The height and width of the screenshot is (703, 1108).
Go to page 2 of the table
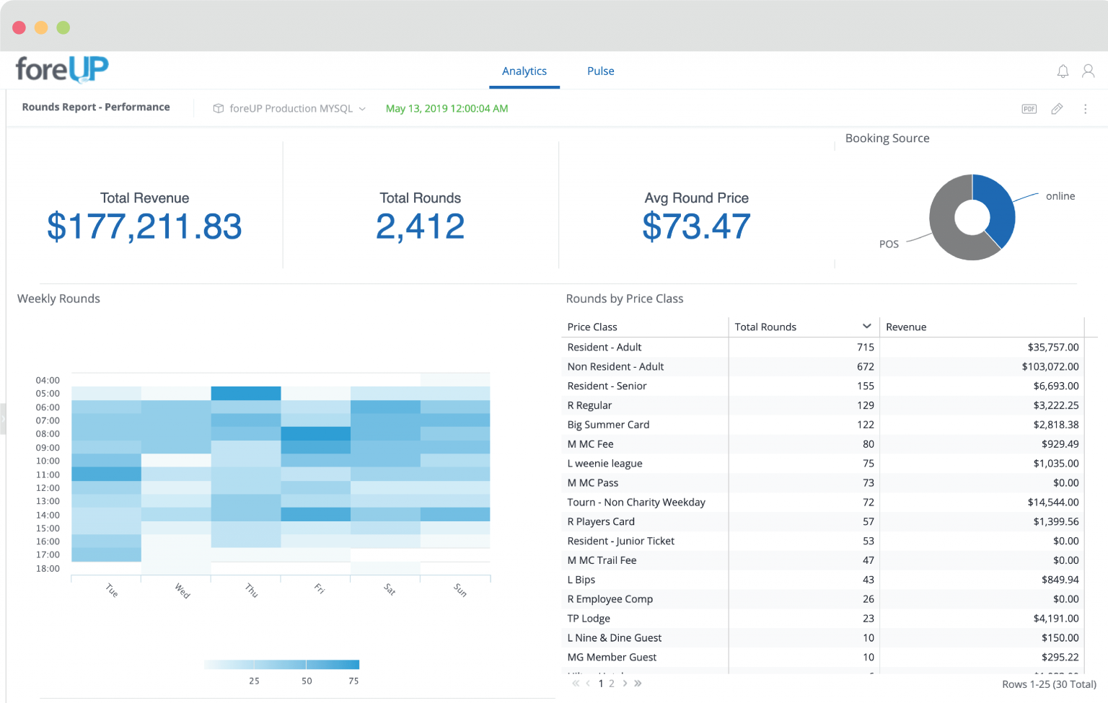[612, 684]
